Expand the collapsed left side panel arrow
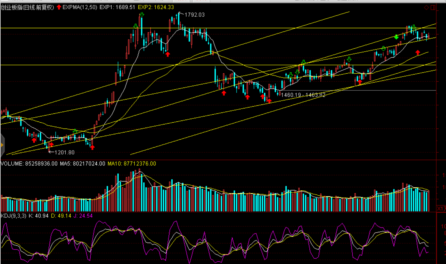The height and width of the screenshot is (264, 446). [2, 145]
